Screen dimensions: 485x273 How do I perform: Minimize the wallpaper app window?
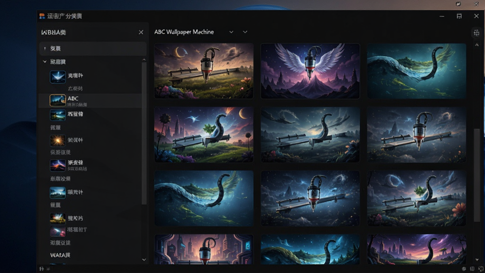pos(442,16)
